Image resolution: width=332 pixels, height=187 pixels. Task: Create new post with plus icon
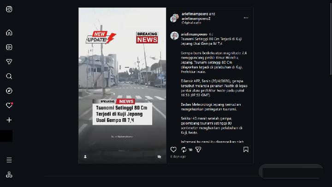click(9, 120)
